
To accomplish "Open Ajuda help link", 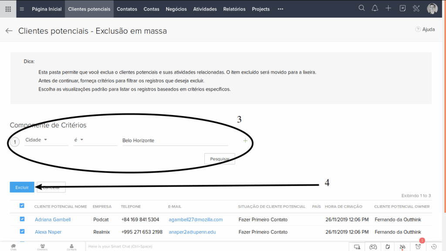I will pyautogui.click(x=425, y=29).
